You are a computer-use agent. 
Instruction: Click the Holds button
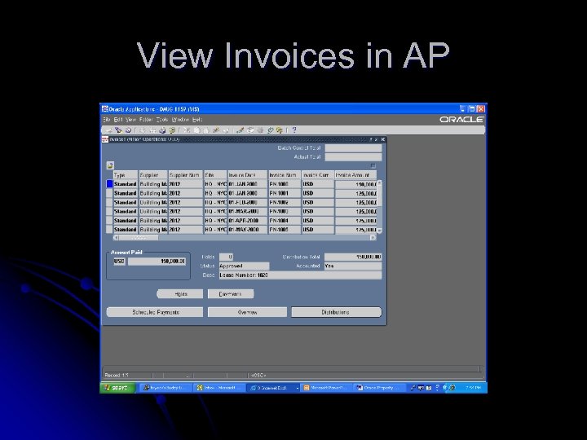click(179, 293)
